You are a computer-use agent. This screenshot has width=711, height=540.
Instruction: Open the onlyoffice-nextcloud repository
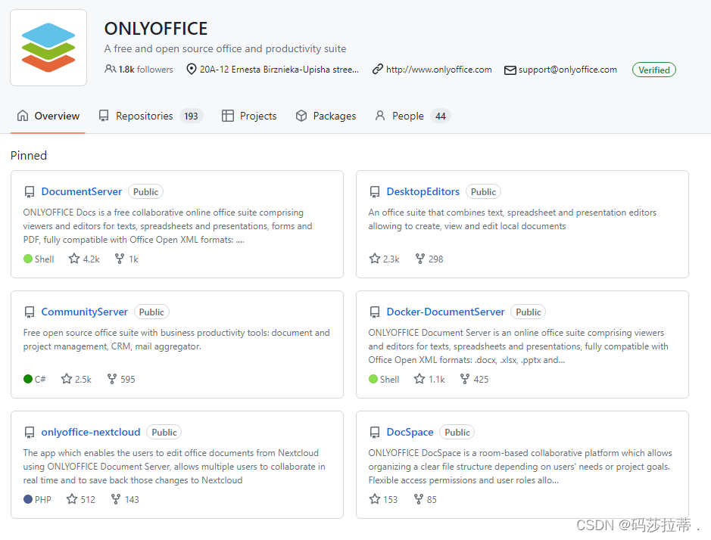tap(91, 432)
